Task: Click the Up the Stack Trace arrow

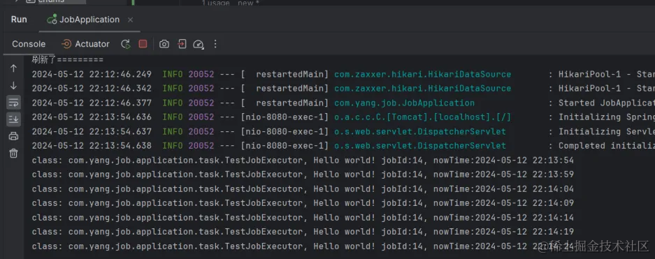Action: [13, 68]
